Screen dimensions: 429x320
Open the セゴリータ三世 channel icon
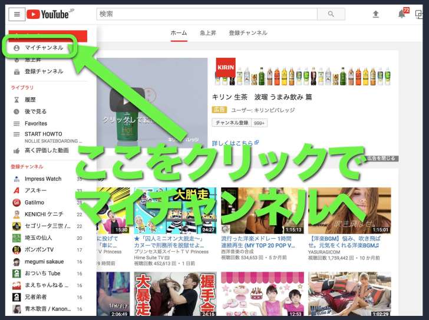pos(16,226)
